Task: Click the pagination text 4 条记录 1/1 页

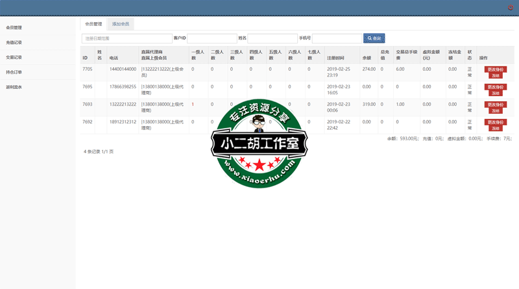Action: [99, 151]
